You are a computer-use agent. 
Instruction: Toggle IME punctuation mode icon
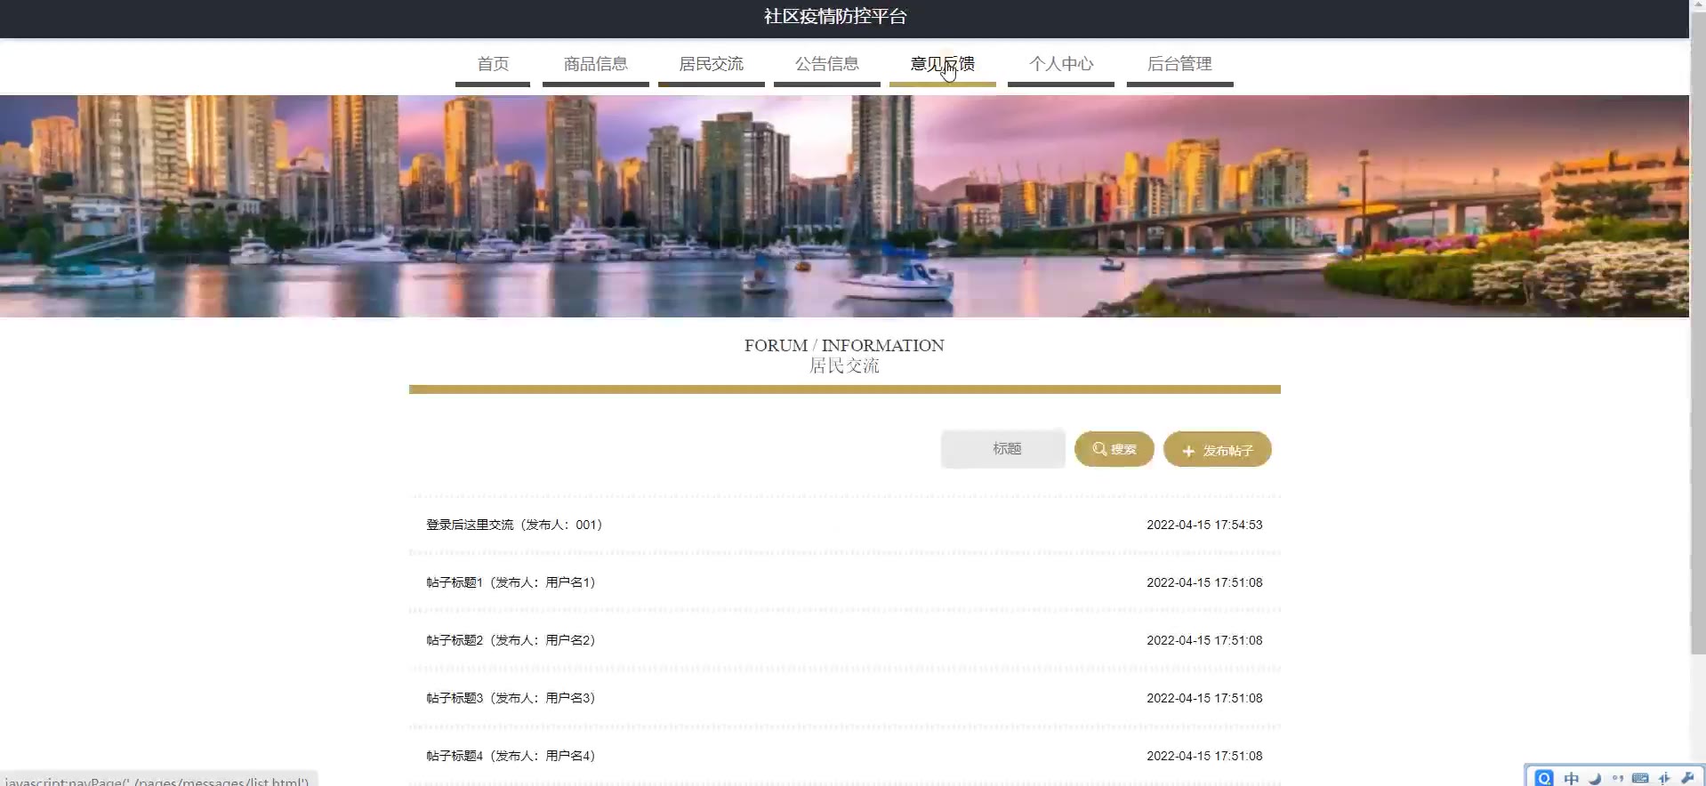pyautogui.click(x=1617, y=778)
